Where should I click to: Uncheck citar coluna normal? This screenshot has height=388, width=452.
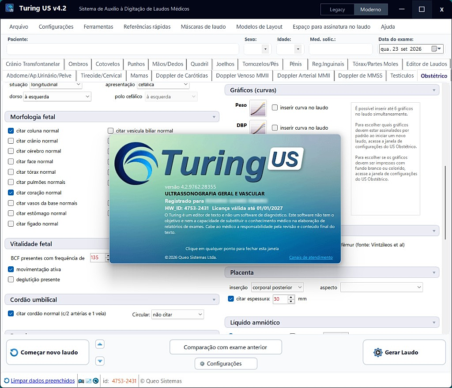click(x=11, y=131)
